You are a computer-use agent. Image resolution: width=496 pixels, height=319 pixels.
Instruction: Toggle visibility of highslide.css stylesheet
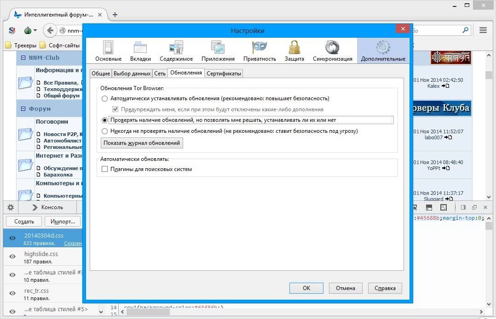(x=12, y=256)
